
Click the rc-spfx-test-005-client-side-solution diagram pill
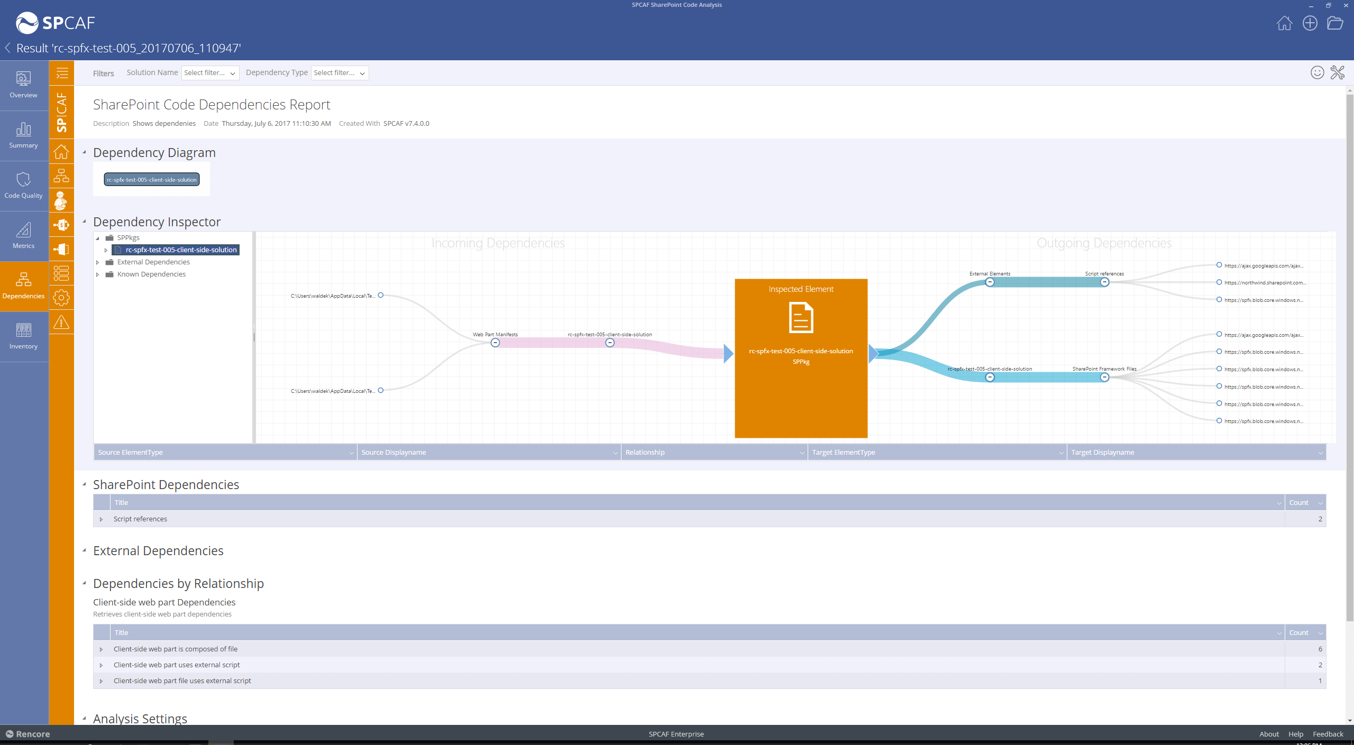tap(152, 180)
